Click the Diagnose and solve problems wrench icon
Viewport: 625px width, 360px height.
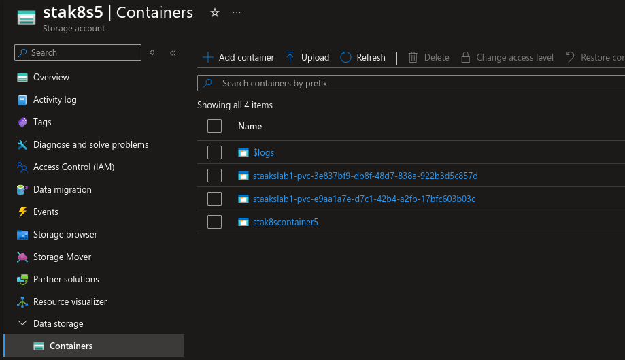(x=22, y=145)
